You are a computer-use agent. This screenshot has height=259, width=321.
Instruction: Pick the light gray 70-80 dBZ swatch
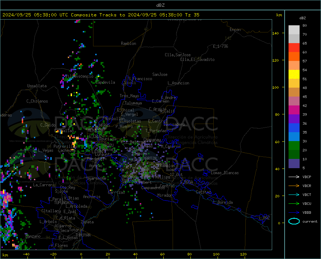(x=294, y=30)
